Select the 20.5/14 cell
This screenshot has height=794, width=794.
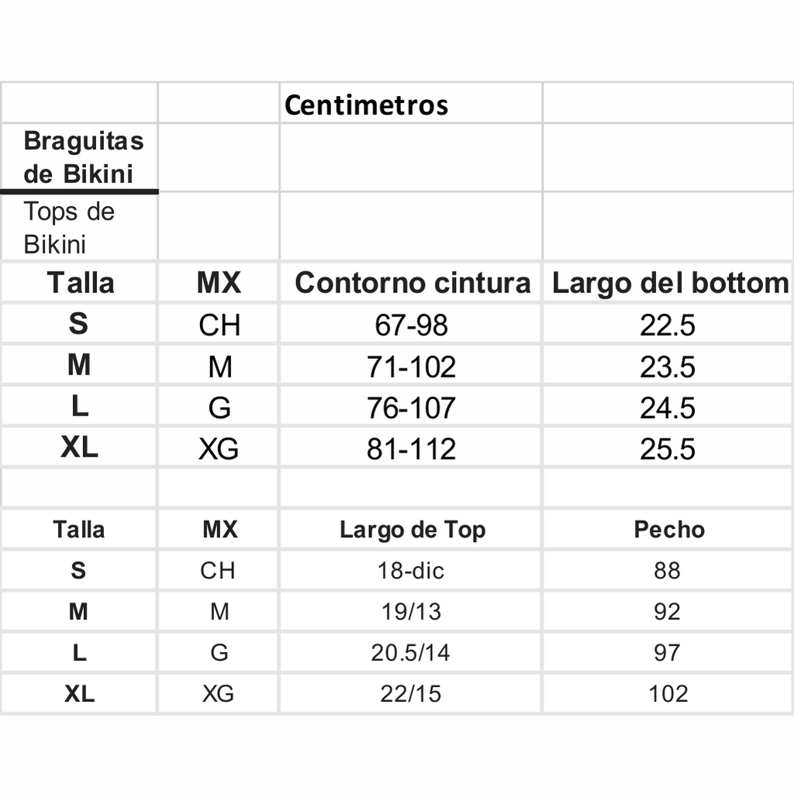point(411,653)
